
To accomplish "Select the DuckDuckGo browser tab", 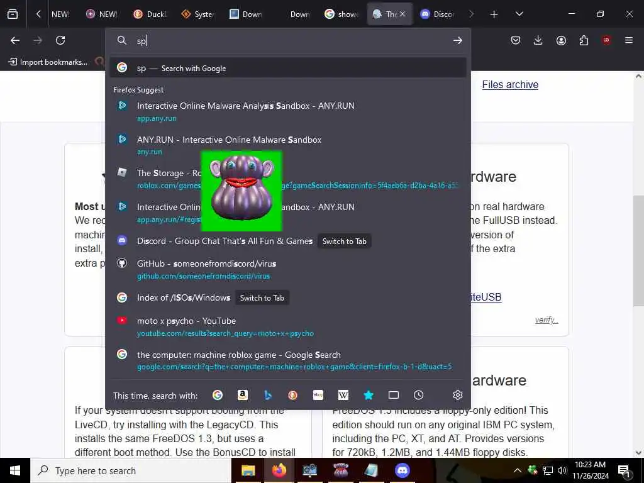I will (150, 14).
